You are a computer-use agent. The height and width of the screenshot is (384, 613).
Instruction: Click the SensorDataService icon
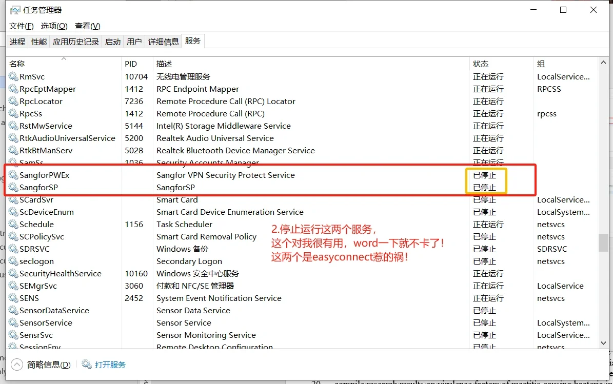click(x=13, y=311)
